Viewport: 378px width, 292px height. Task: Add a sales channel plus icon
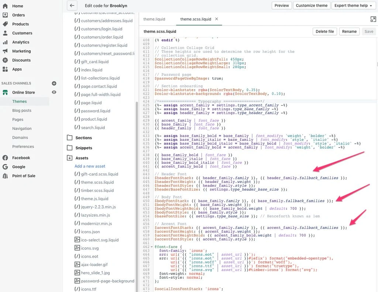click(x=54, y=84)
